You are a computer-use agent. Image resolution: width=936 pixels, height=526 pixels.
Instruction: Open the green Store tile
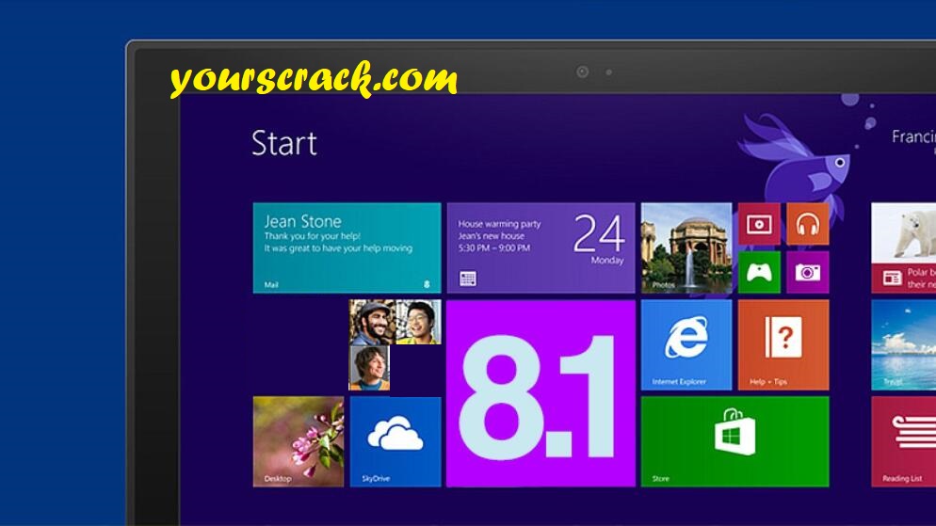[734, 442]
